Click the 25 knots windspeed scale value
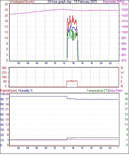129x156 pixels. pos(6,4)
